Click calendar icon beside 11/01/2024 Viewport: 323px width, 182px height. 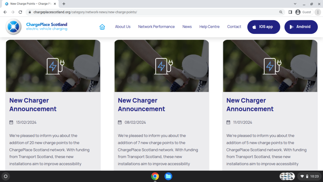(228, 123)
